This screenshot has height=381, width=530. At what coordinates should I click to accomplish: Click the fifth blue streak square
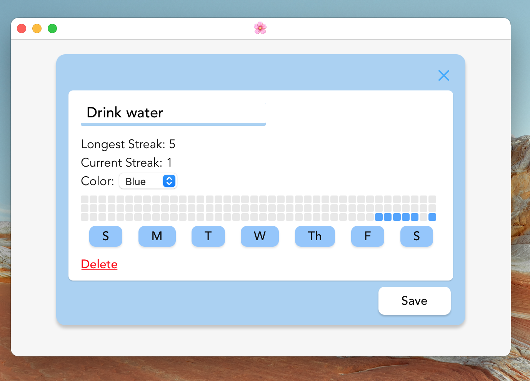(414, 217)
